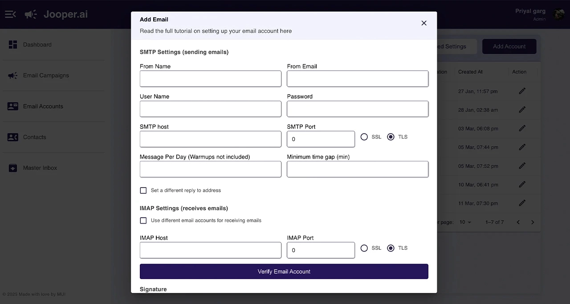Click the sidebar collapse hamburger icon
This screenshot has width=570, height=304.
(x=10, y=14)
